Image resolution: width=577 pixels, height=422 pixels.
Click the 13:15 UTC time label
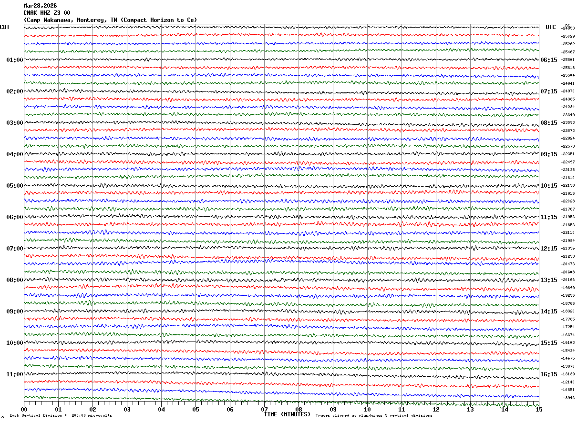(x=549, y=280)
